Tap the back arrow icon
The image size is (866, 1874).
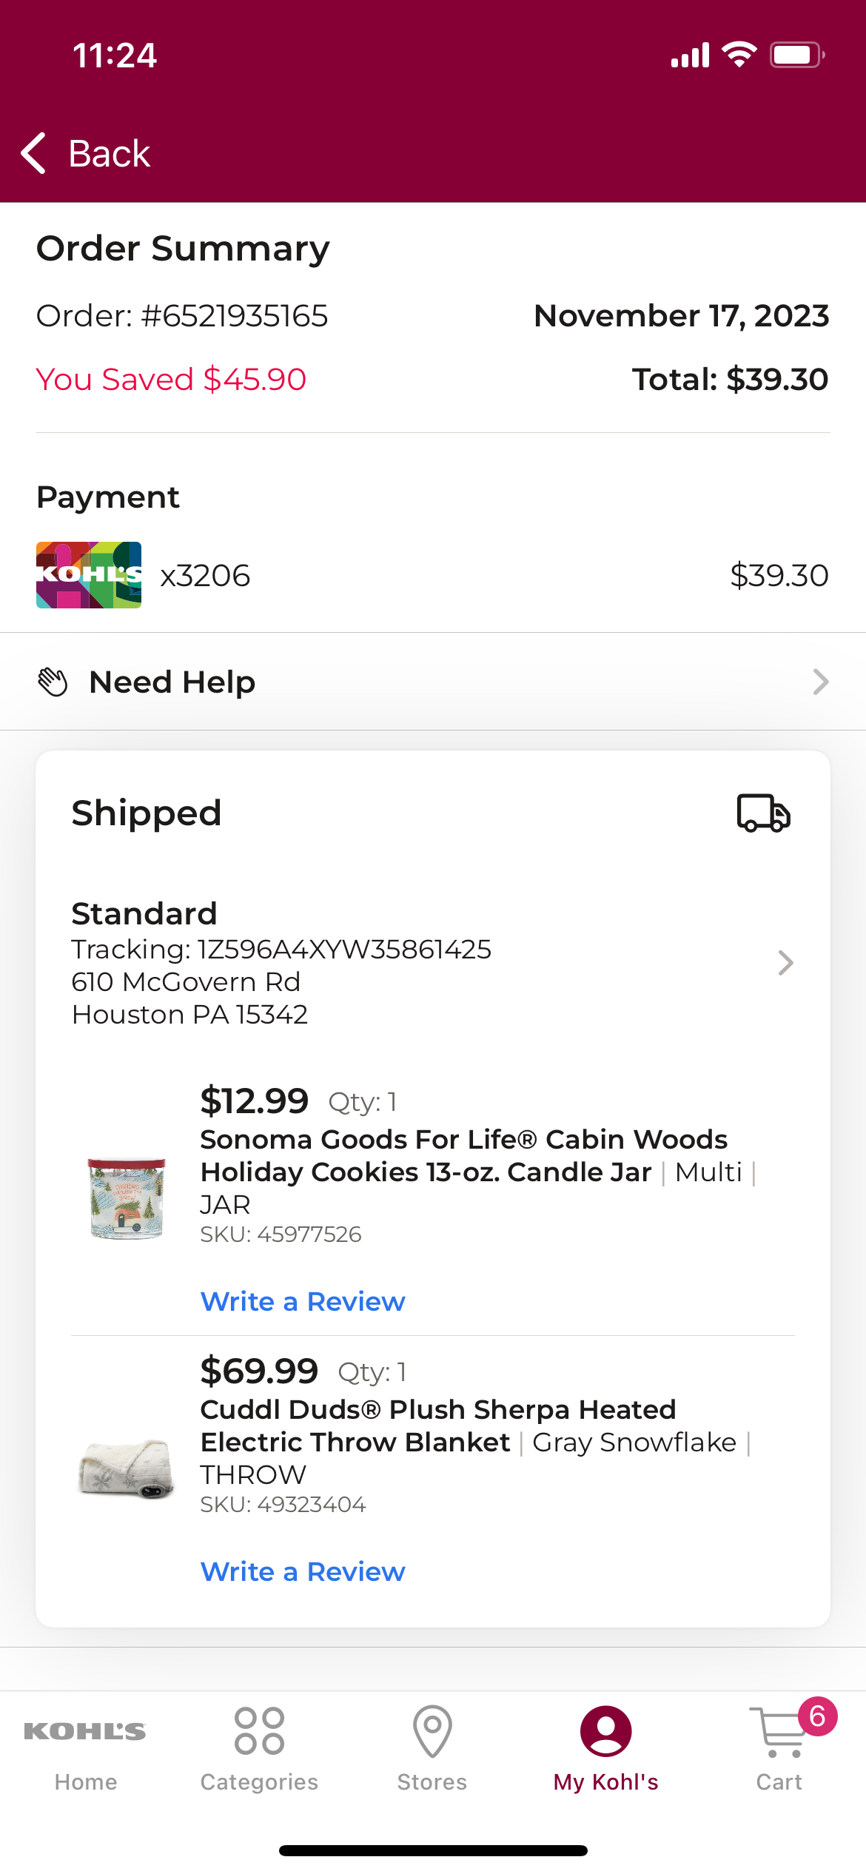pyautogui.click(x=33, y=153)
